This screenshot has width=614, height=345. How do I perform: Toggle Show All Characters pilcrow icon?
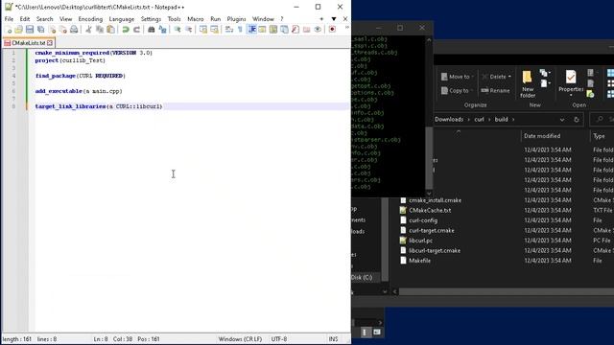tap(240, 30)
